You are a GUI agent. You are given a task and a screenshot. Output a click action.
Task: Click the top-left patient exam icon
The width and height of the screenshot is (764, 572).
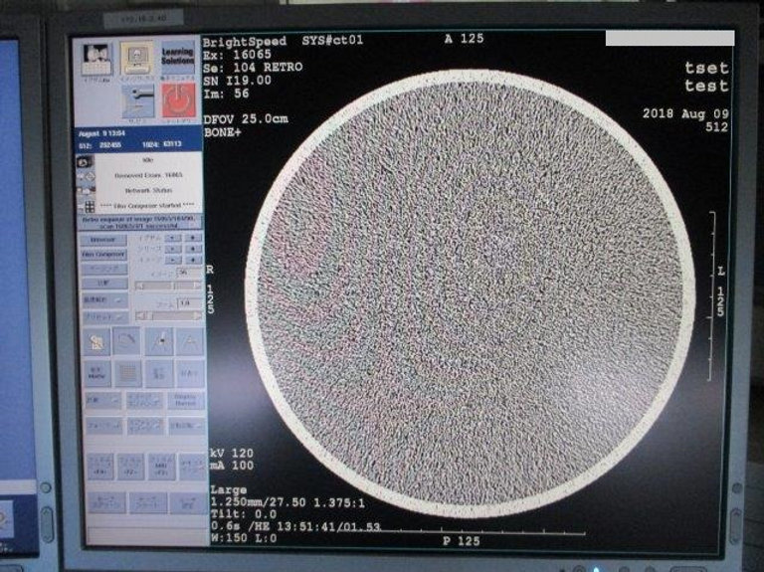click(x=96, y=59)
